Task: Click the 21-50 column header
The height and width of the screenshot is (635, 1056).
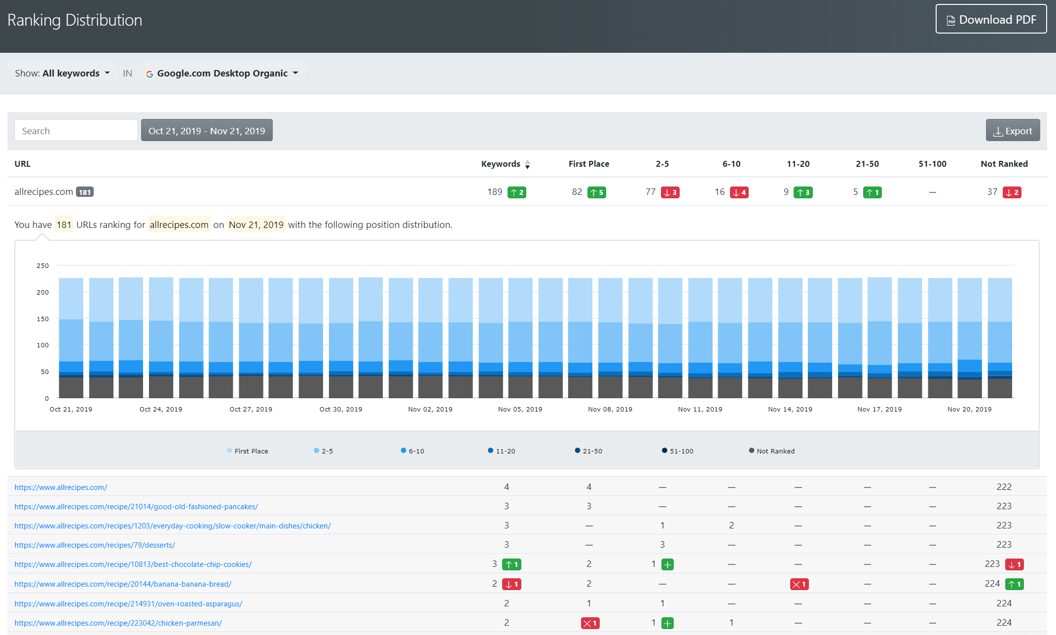Action: tap(867, 164)
